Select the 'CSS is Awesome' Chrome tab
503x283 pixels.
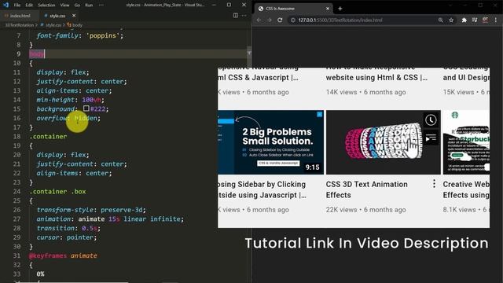tap(293, 9)
